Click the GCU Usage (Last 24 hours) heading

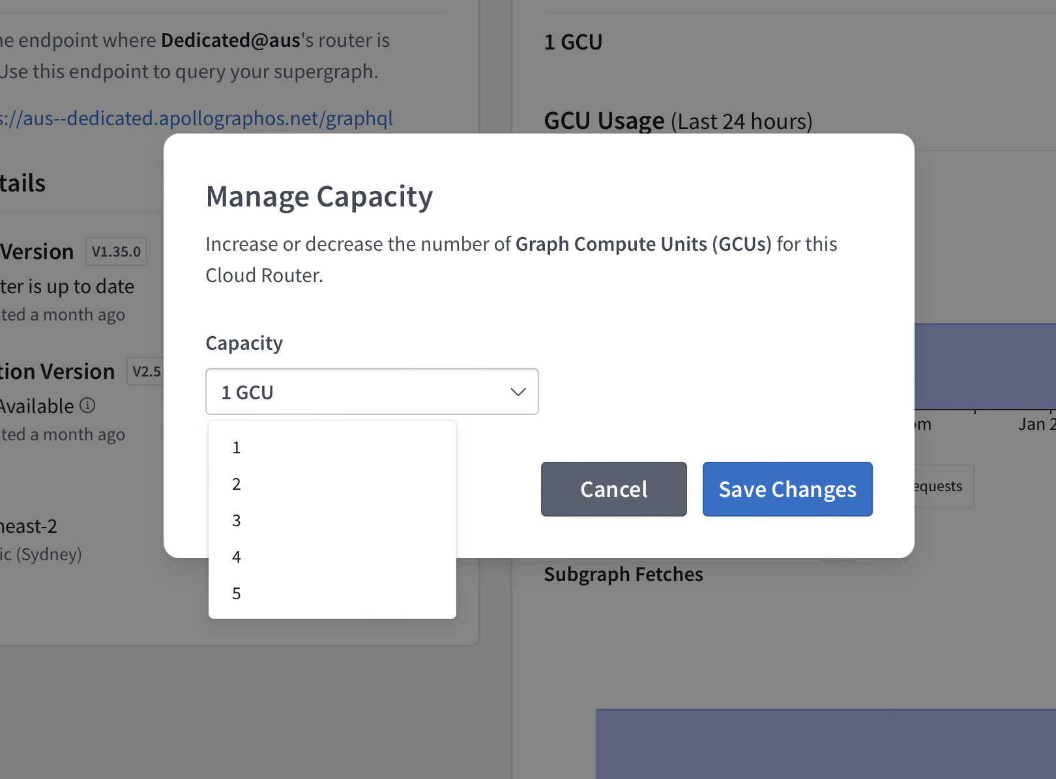pyautogui.click(x=678, y=122)
